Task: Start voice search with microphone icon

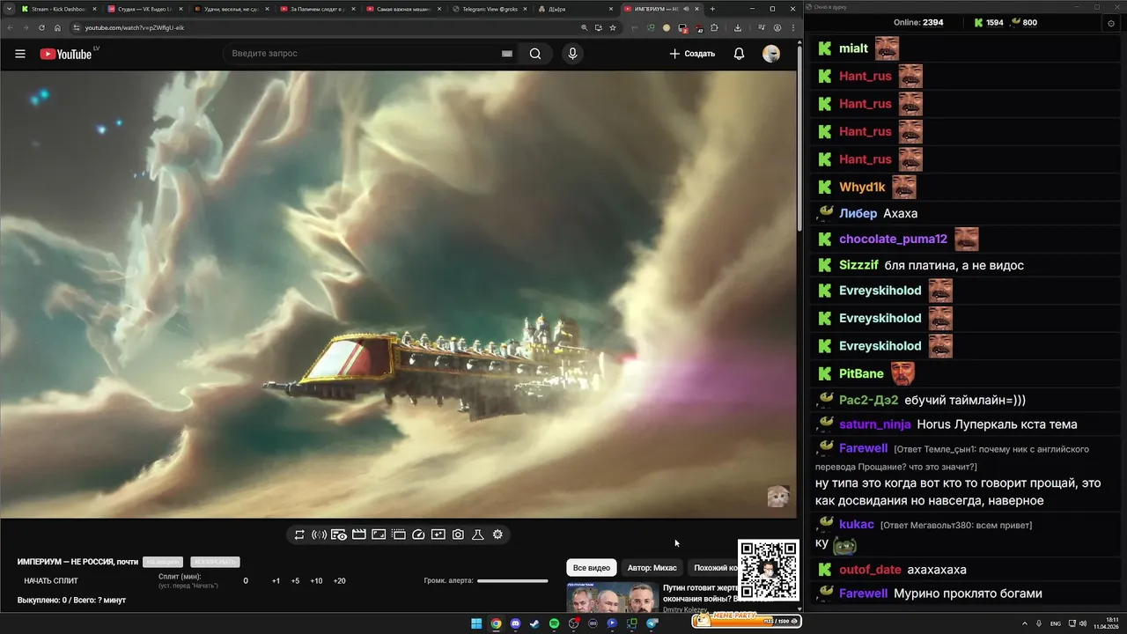Action: click(x=572, y=54)
